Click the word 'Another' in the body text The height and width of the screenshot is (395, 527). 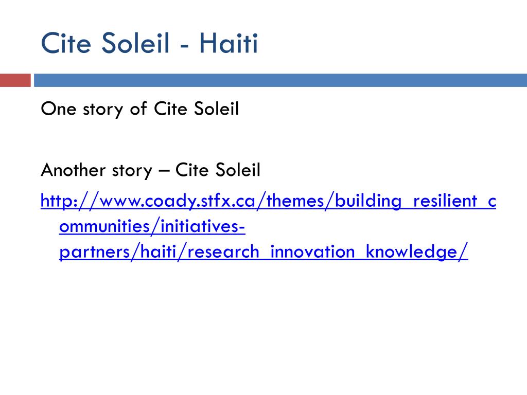coord(73,170)
